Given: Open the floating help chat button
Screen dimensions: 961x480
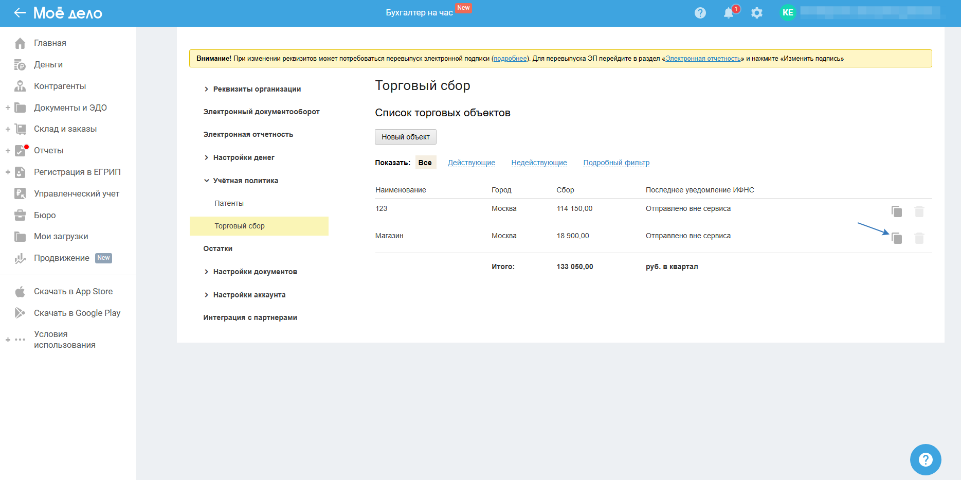Looking at the screenshot, I should [926, 459].
